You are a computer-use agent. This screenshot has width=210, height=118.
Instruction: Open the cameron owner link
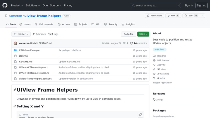[15, 16]
